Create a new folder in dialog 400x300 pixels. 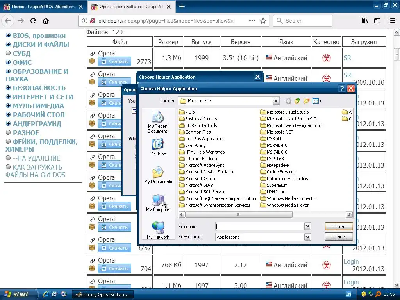click(307, 101)
